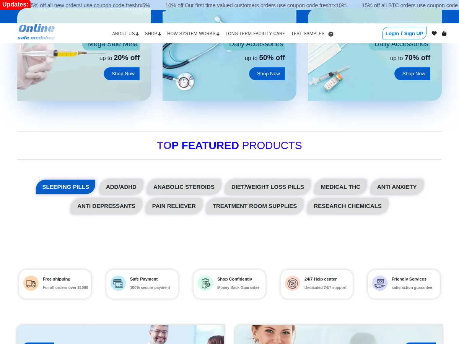Click the Friendly Services hand icon
Image resolution: width=459 pixels, height=344 pixels.
coord(380,283)
